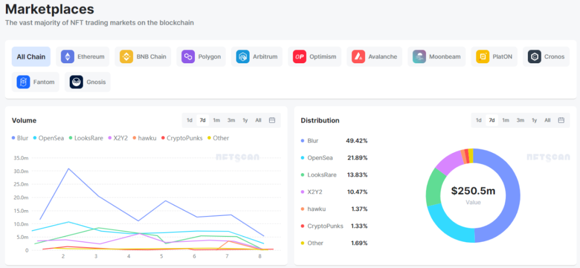The height and width of the screenshot is (268, 580).
Task: Click the Arbitrum logo icon
Action: pos(243,56)
